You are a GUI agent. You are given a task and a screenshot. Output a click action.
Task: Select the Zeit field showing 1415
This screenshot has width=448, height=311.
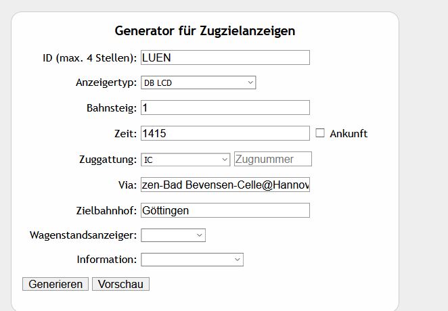[225, 134]
